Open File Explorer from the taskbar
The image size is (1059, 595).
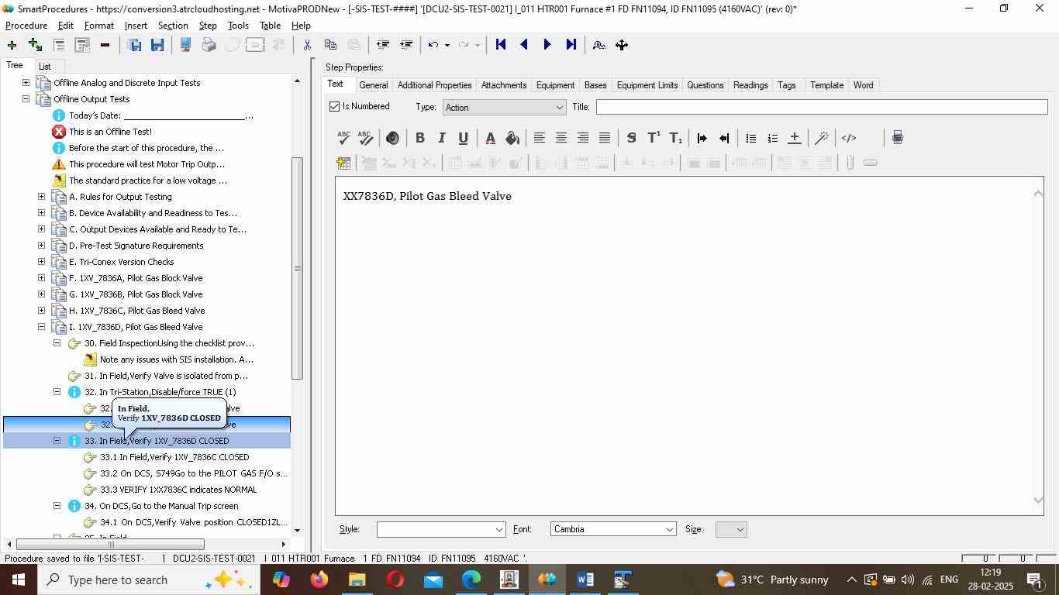(x=357, y=580)
